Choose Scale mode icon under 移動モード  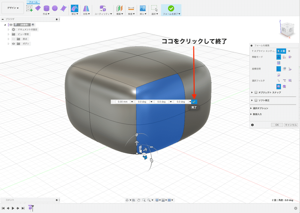pyautogui.click(x=279, y=63)
